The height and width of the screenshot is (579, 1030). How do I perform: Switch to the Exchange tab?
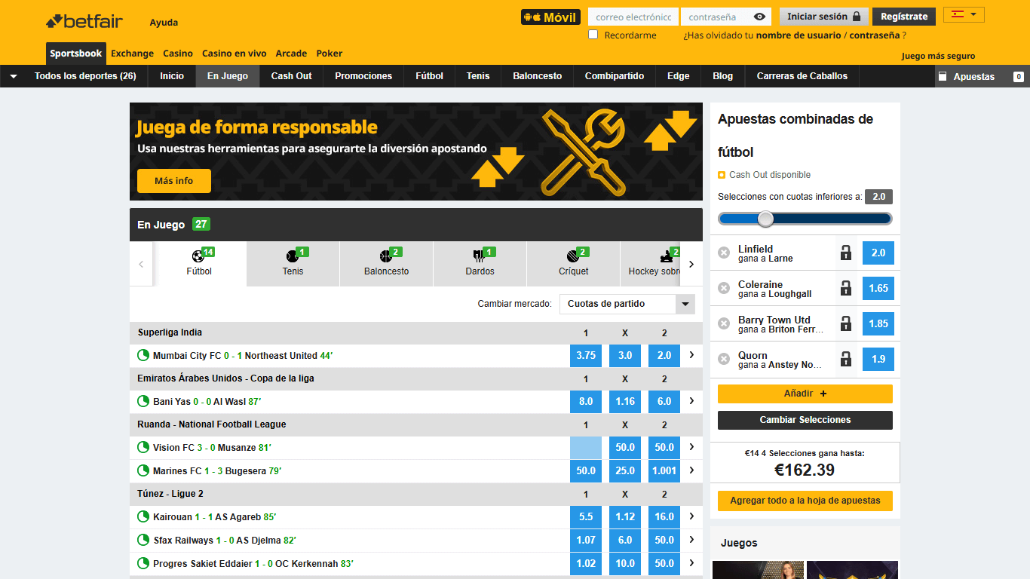(132, 54)
